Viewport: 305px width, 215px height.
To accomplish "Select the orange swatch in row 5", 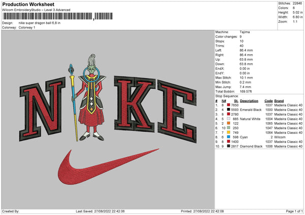I will click(x=229, y=123).
